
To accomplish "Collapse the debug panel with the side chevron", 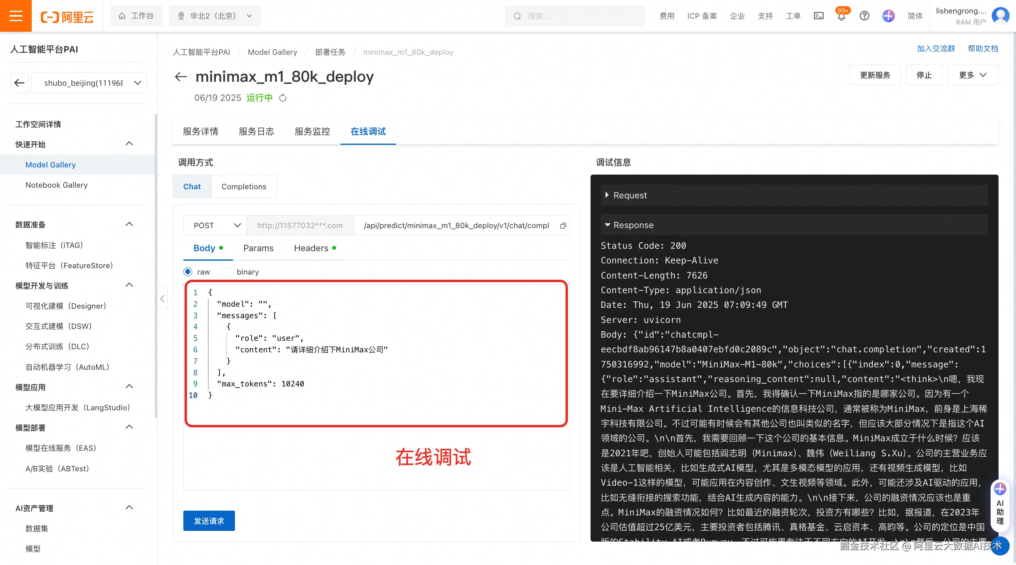I will tap(162, 299).
